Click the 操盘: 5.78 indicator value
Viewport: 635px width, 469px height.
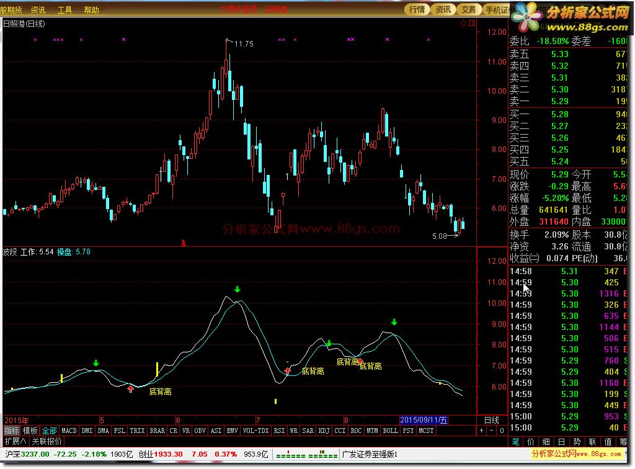point(74,252)
